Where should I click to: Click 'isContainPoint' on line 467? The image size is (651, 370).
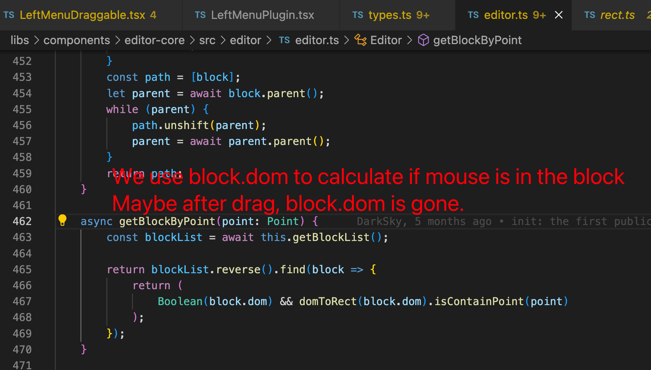point(479,301)
